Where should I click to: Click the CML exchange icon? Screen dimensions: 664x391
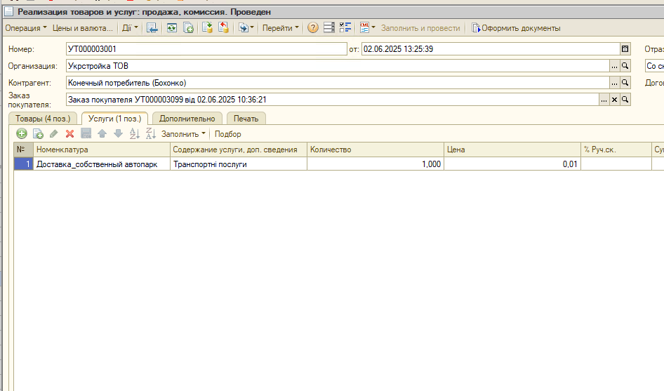click(364, 28)
